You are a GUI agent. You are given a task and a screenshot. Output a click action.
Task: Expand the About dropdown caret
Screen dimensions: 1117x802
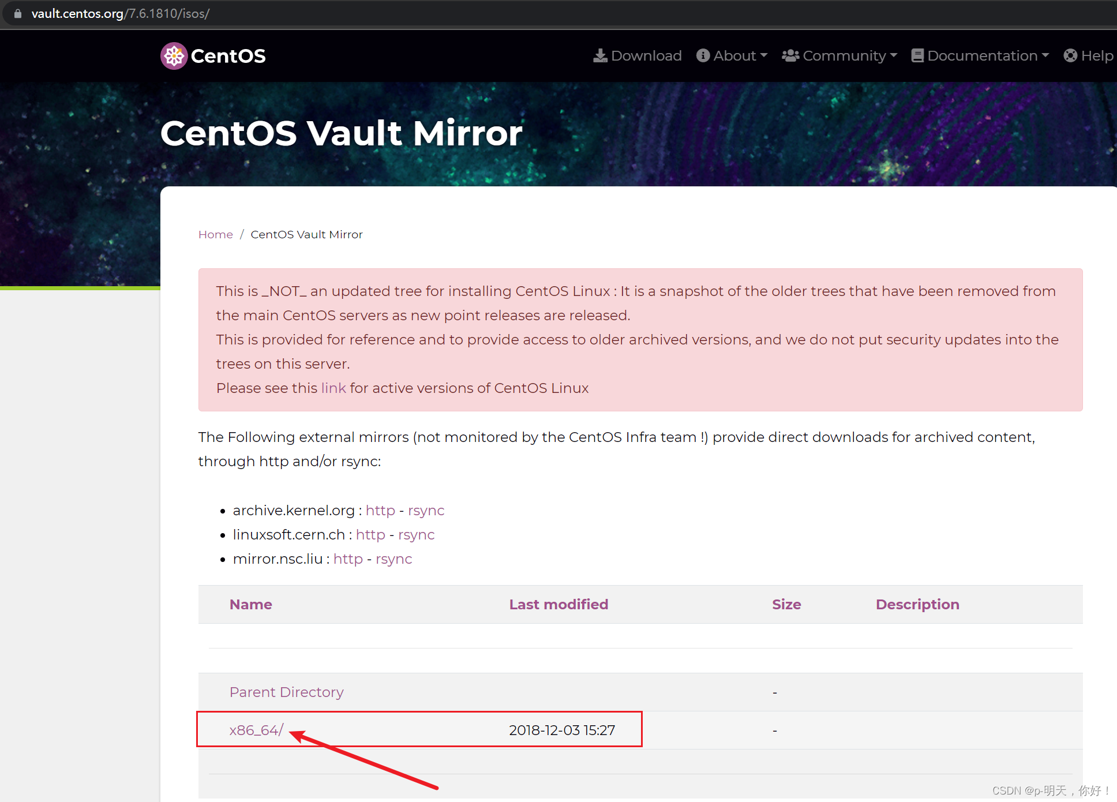click(764, 55)
